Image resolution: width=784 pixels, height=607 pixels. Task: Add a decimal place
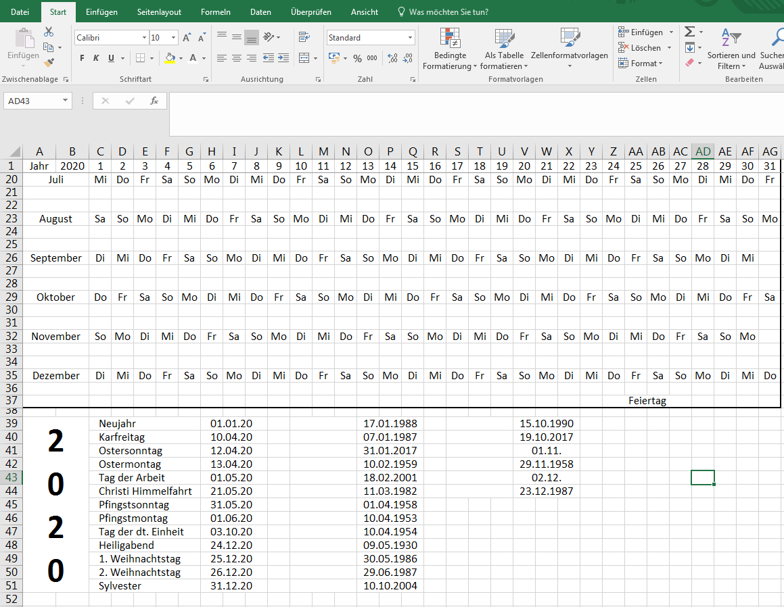392,58
